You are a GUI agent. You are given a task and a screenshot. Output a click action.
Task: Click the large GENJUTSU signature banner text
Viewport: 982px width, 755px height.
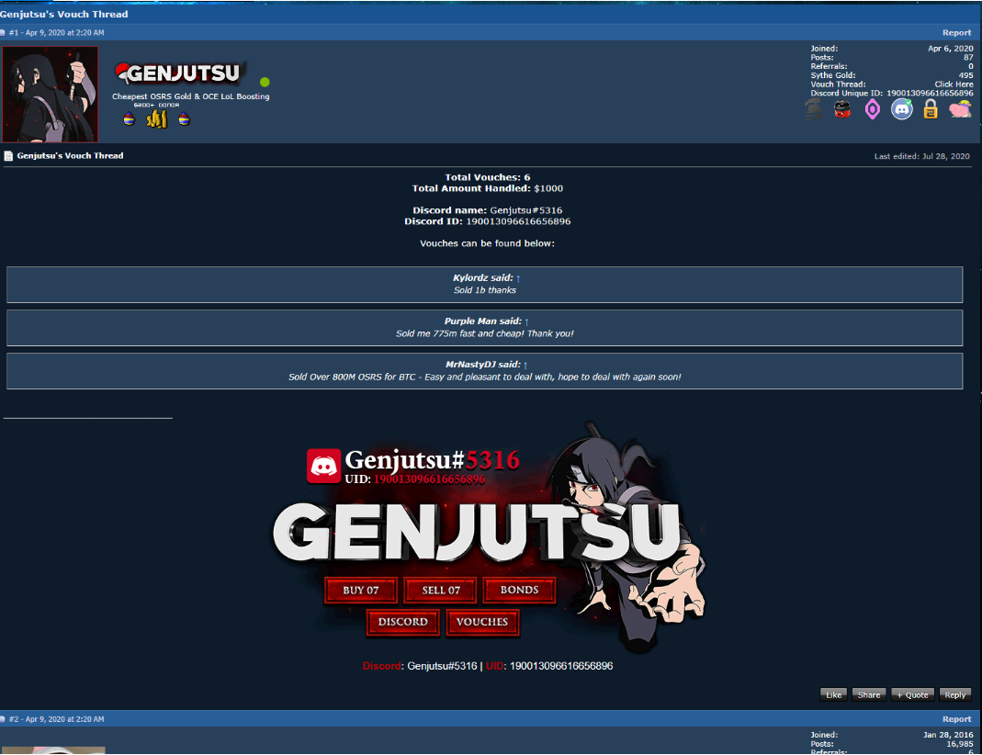(476, 532)
